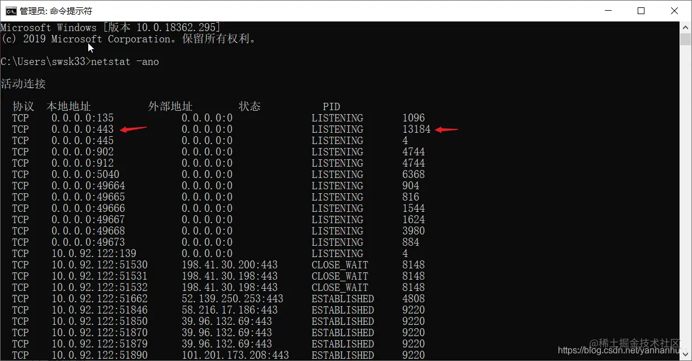Click the 活动连接 heading

click(23, 84)
